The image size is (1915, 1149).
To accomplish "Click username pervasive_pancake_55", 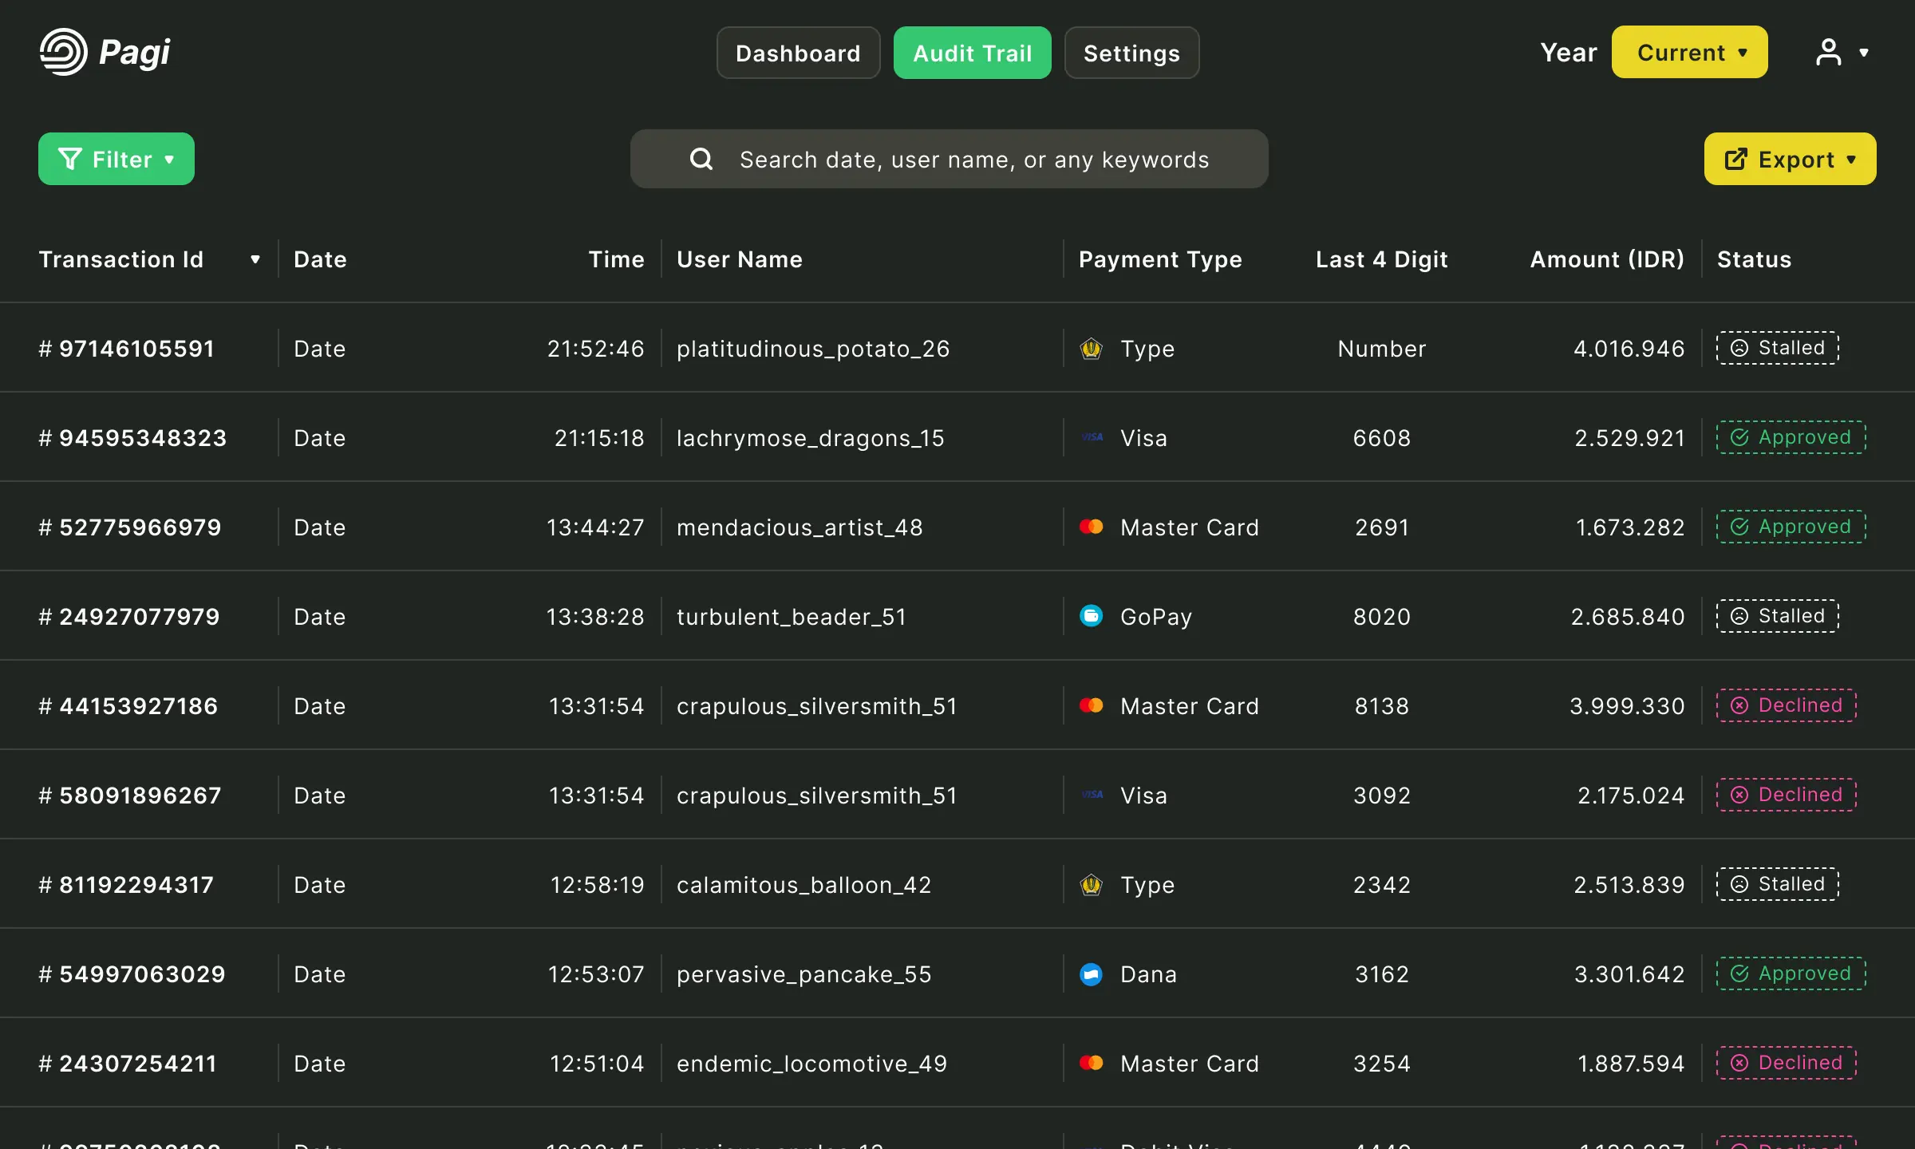I will (804, 974).
